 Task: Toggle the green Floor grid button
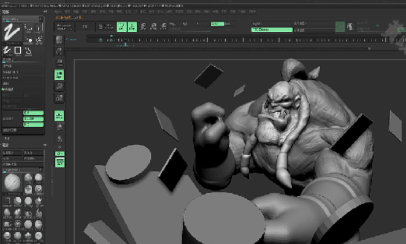coord(59,116)
